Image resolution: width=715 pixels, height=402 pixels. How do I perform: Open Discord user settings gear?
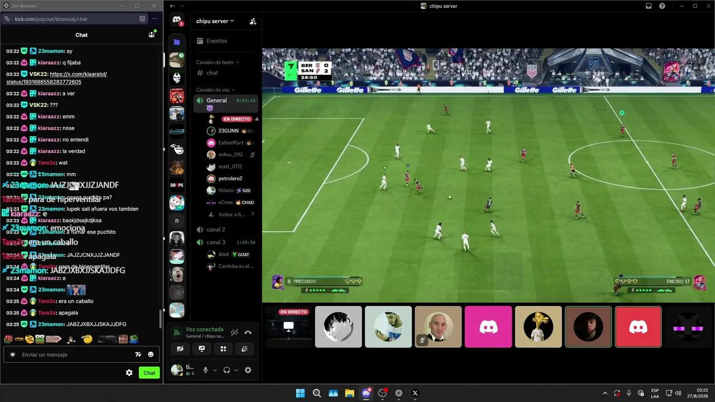(248, 370)
